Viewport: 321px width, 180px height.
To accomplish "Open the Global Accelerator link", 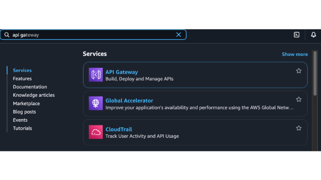I will (129, 101).
